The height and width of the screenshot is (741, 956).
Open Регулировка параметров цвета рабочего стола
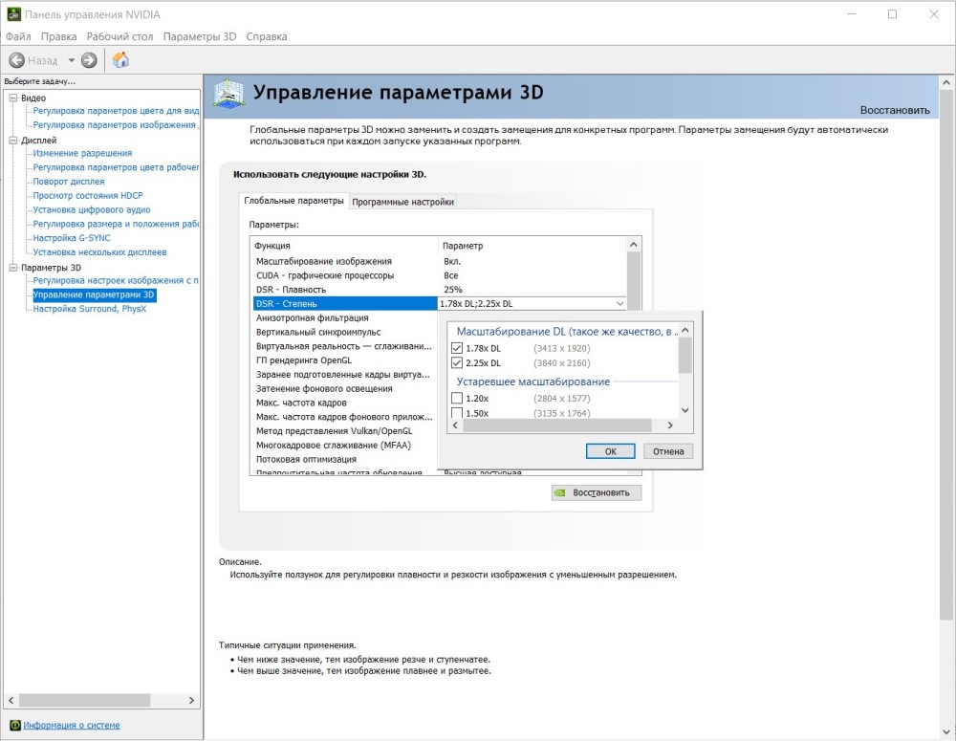click(x=116, y=167)
